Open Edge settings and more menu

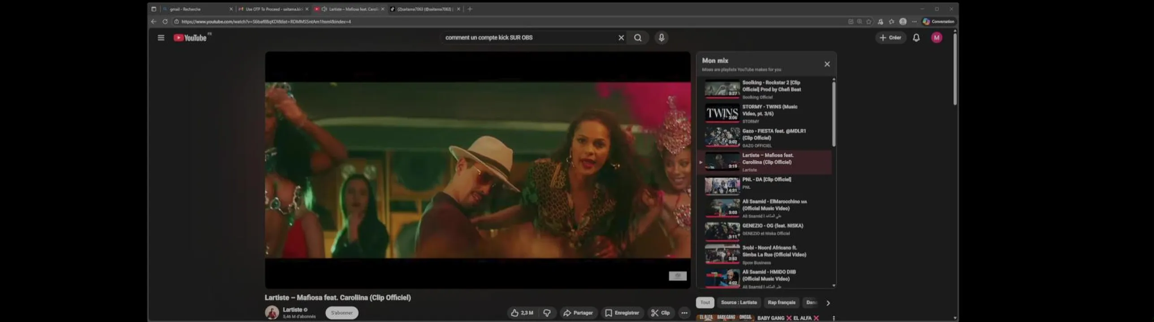coord(914,21)
